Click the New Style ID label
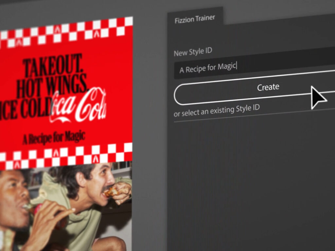The height and width of the screenshot is (251, 335). click(193, 52)
